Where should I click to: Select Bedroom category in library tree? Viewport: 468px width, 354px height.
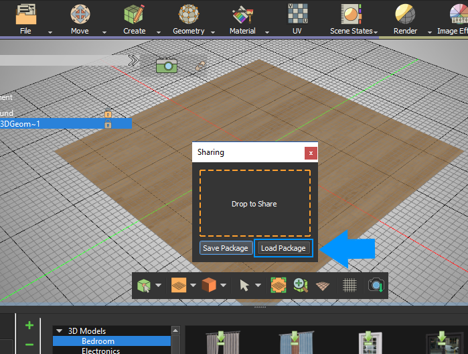click(98, 341)
